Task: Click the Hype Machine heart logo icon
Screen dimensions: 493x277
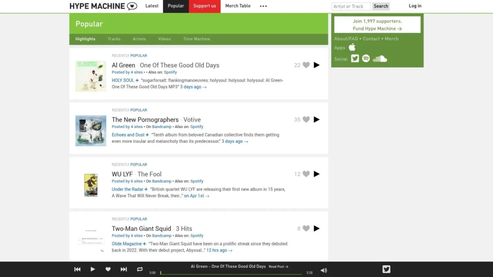Action: pos(132,6)
